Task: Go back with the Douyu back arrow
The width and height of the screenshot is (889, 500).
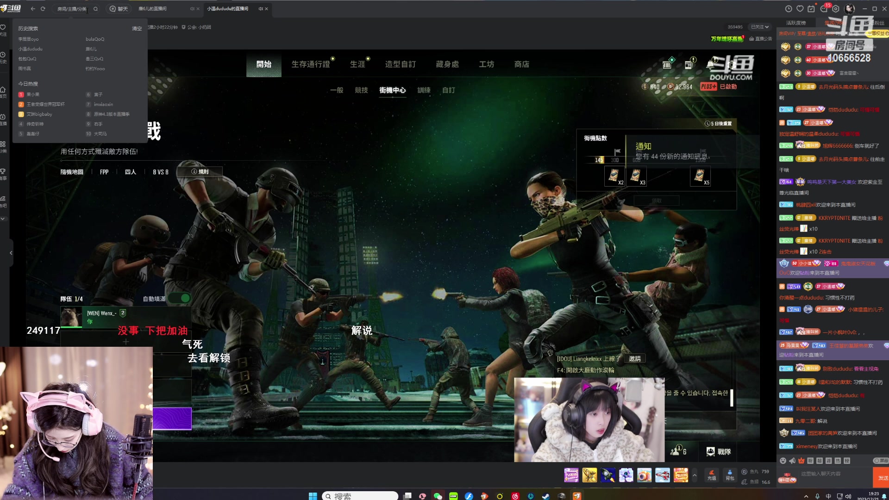Action: tap(33, 9)
